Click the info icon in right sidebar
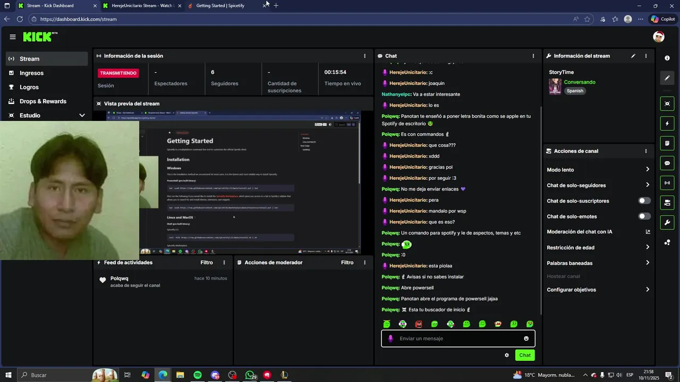 click(x=667, y=58)
